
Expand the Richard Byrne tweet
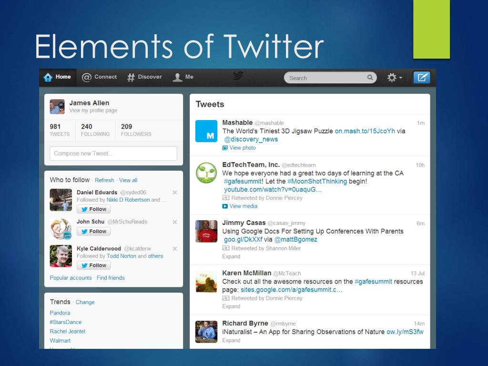[231, 340]
